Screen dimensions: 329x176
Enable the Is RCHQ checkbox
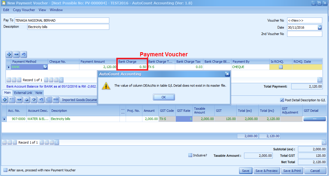pos(280,67)
